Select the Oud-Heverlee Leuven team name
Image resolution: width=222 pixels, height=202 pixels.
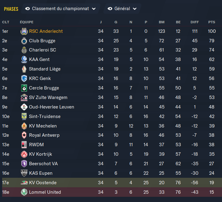pyautogui.click(x=51, y=107)
